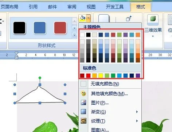Pick standard light green color swatch

(107, 75)
